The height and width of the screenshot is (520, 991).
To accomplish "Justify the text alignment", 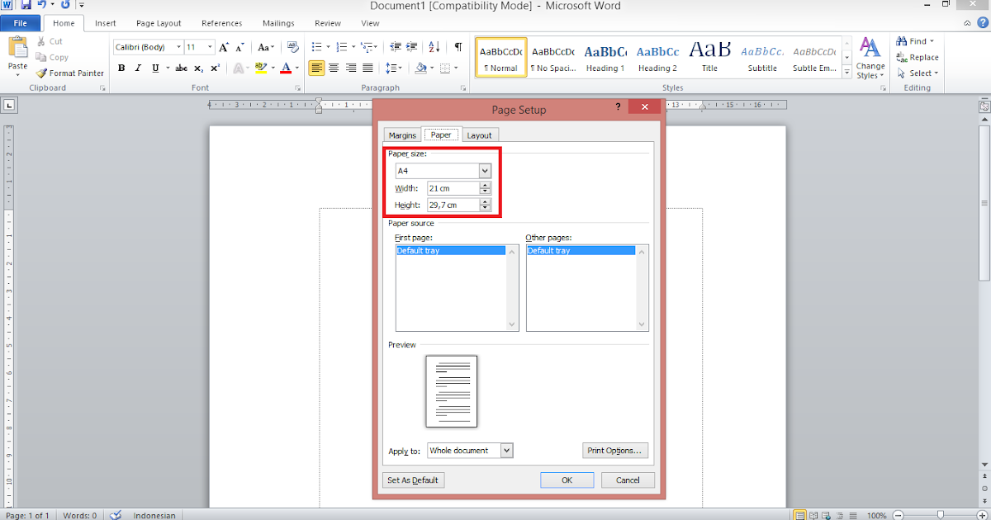I will click(x=367, y=68).
